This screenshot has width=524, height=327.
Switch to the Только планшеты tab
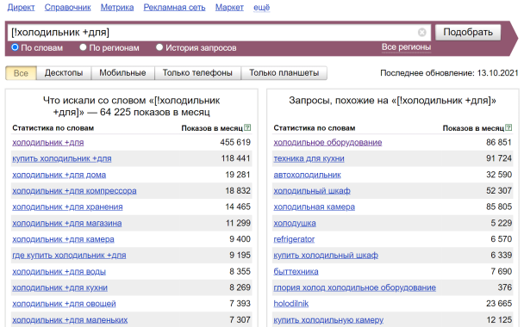coord(284,73)
